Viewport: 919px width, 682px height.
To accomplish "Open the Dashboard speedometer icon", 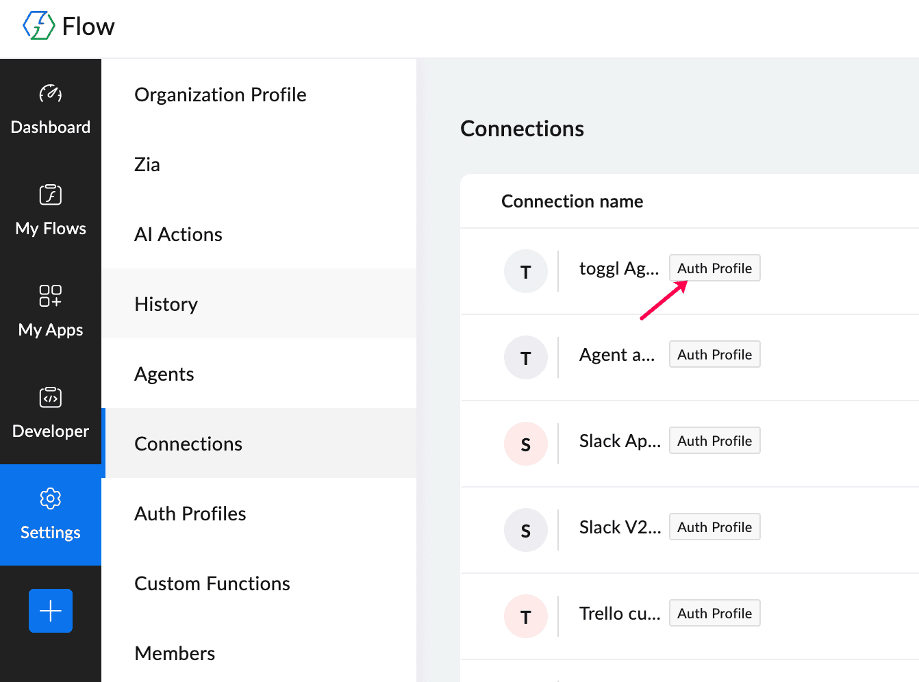I will coord(51,93).
